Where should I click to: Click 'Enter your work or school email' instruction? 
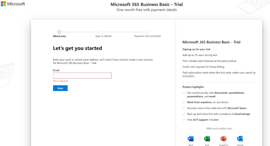[103, 61]
